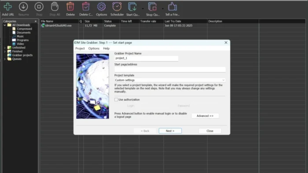308x173 pixels.
Task: Click the Tell a Friend thumbs-up icon
Action: point(172,7)
